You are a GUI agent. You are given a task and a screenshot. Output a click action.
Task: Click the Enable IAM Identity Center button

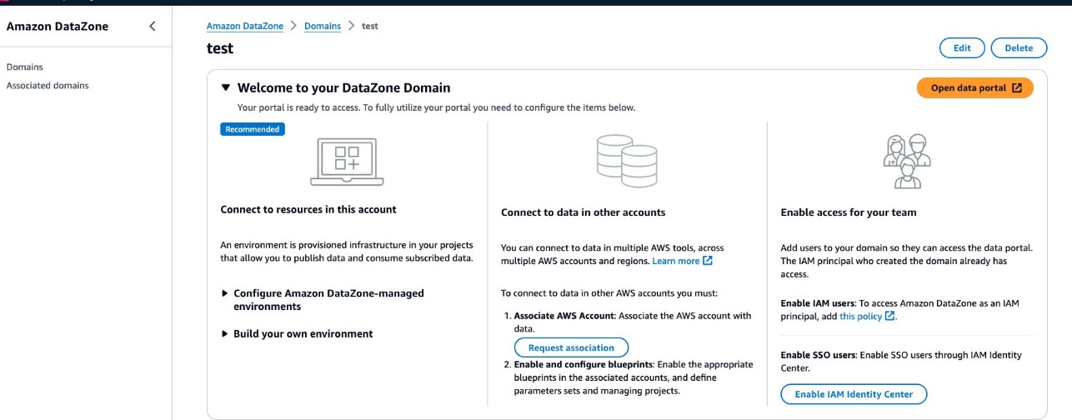tap(854, 394)
